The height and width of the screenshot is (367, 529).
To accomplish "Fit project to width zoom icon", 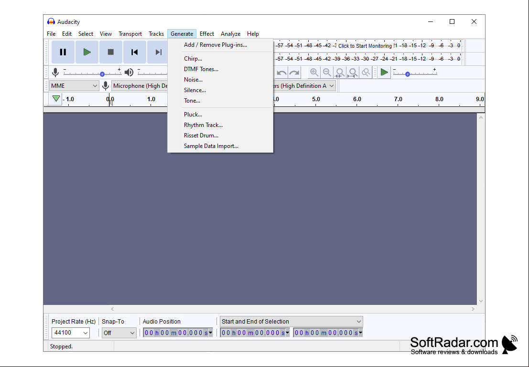I will click(x=353, y=73).
